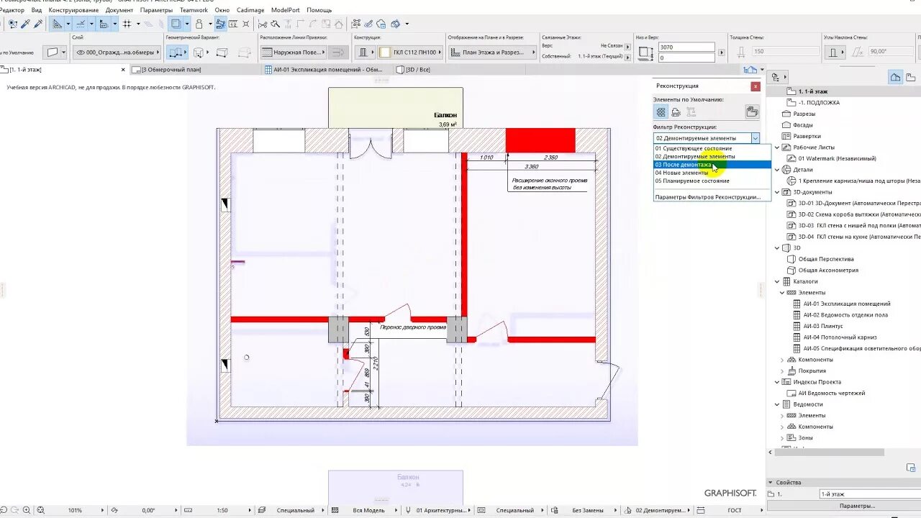The width and height of the screenshot is (921, 518).
Task: Open the Cadimage menu
Action: [250, 10]
